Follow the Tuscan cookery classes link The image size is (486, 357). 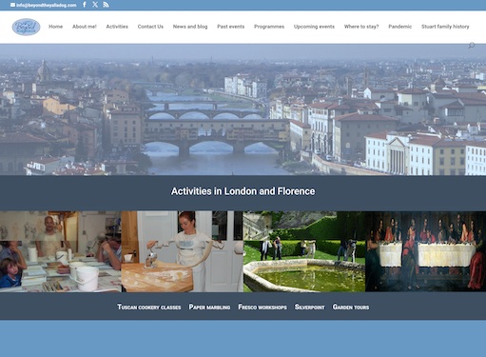coord(149,307)
